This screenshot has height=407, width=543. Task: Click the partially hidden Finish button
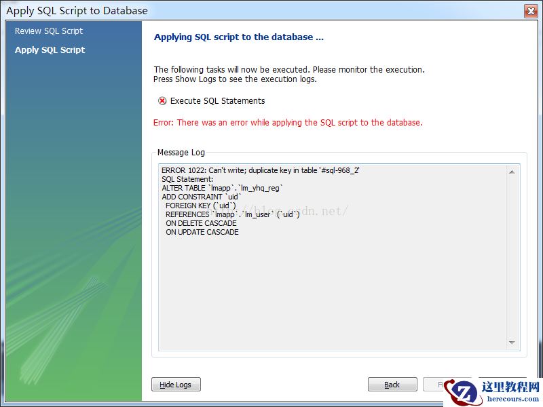(434, 385)
